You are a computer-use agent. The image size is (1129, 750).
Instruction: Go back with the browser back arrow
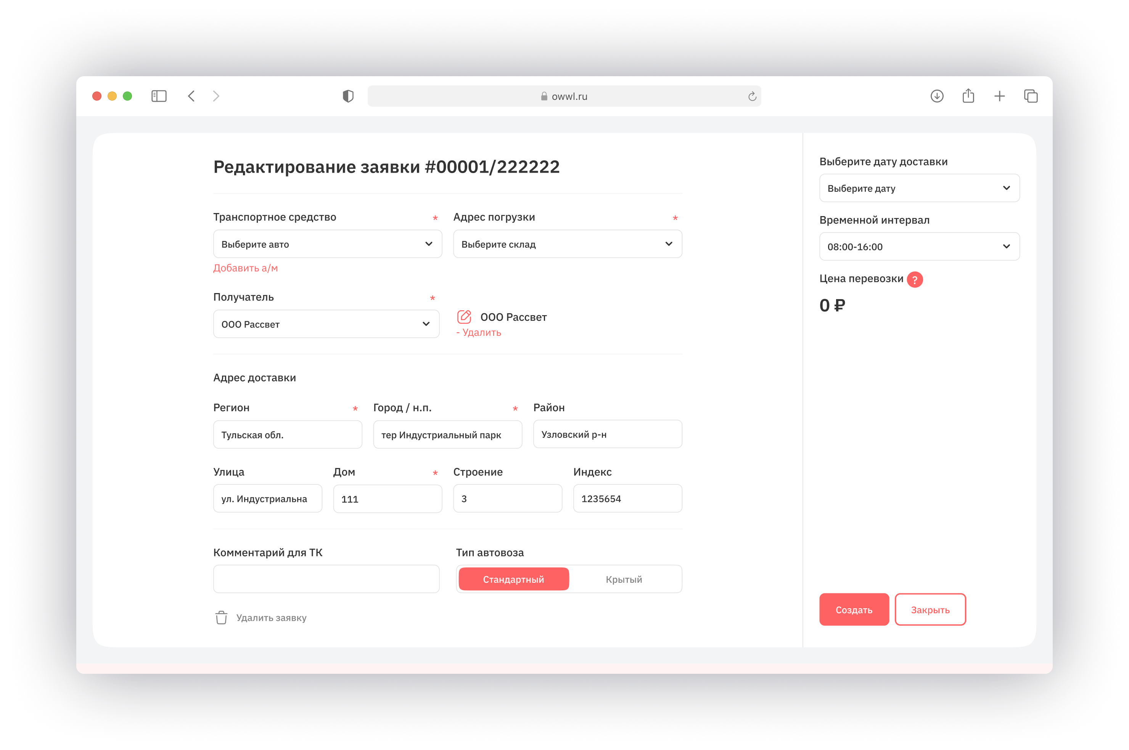[x=191, y=96]
